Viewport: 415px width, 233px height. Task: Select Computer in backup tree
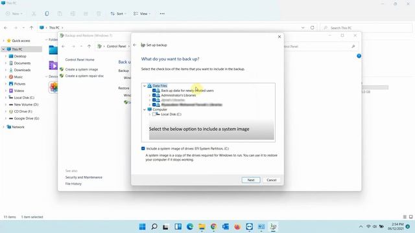click(x=160, y=109)
